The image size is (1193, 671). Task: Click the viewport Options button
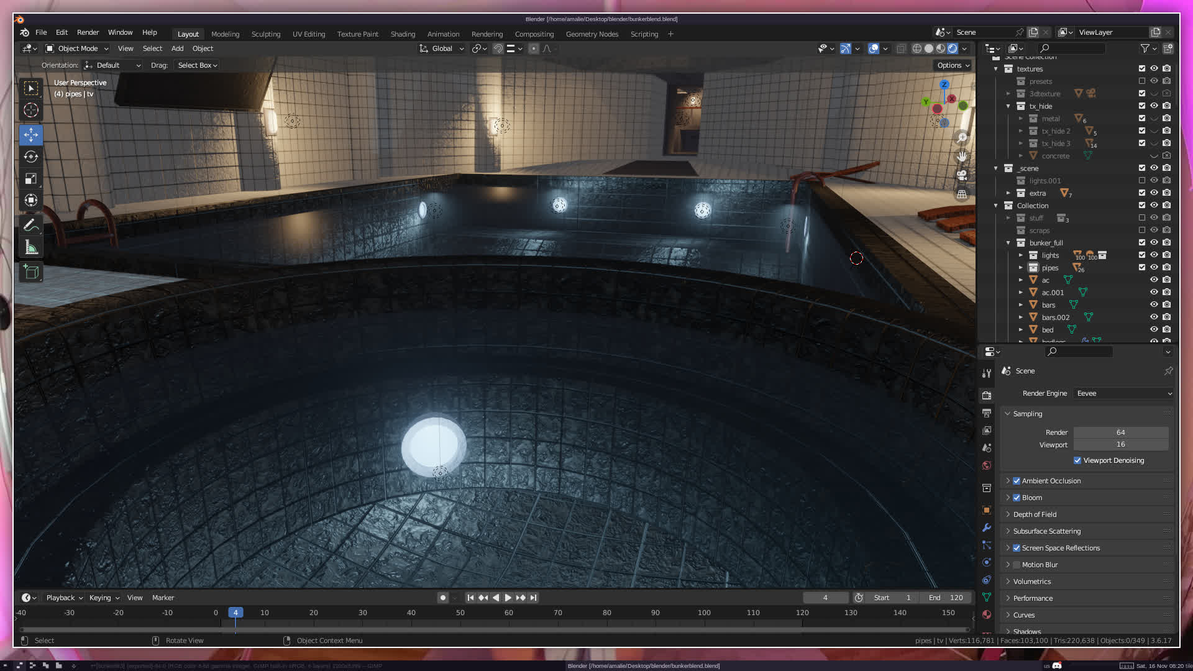click(x=953, y=65)
